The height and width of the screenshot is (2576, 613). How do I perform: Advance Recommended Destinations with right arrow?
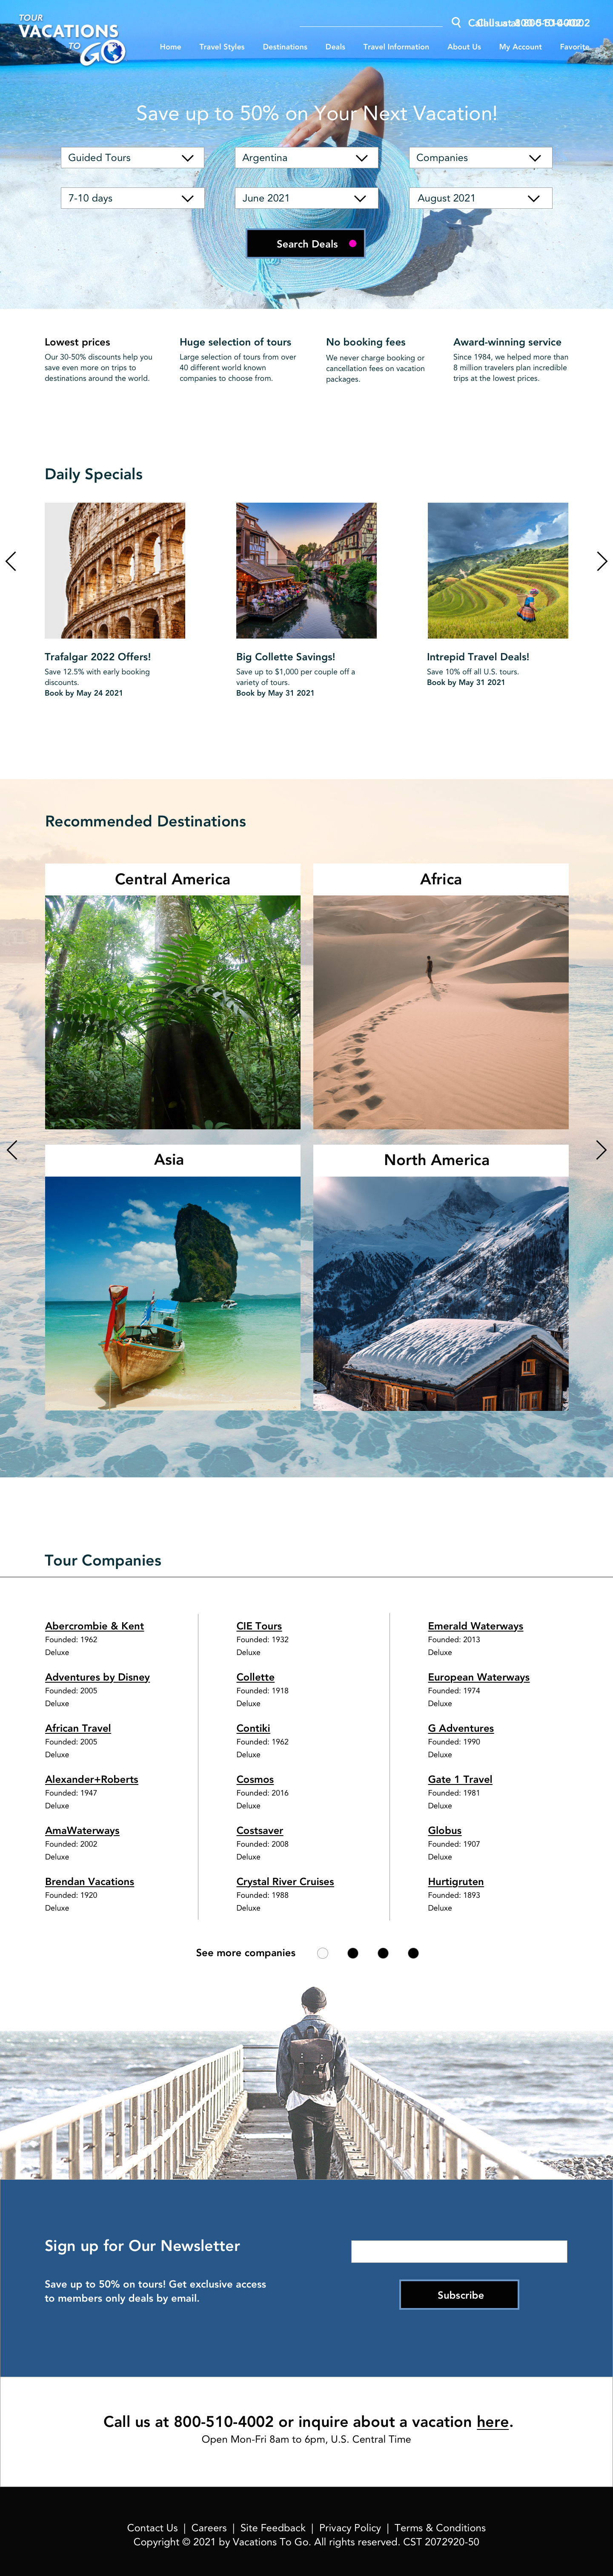pyautogui.click(x=601, y=1150)
